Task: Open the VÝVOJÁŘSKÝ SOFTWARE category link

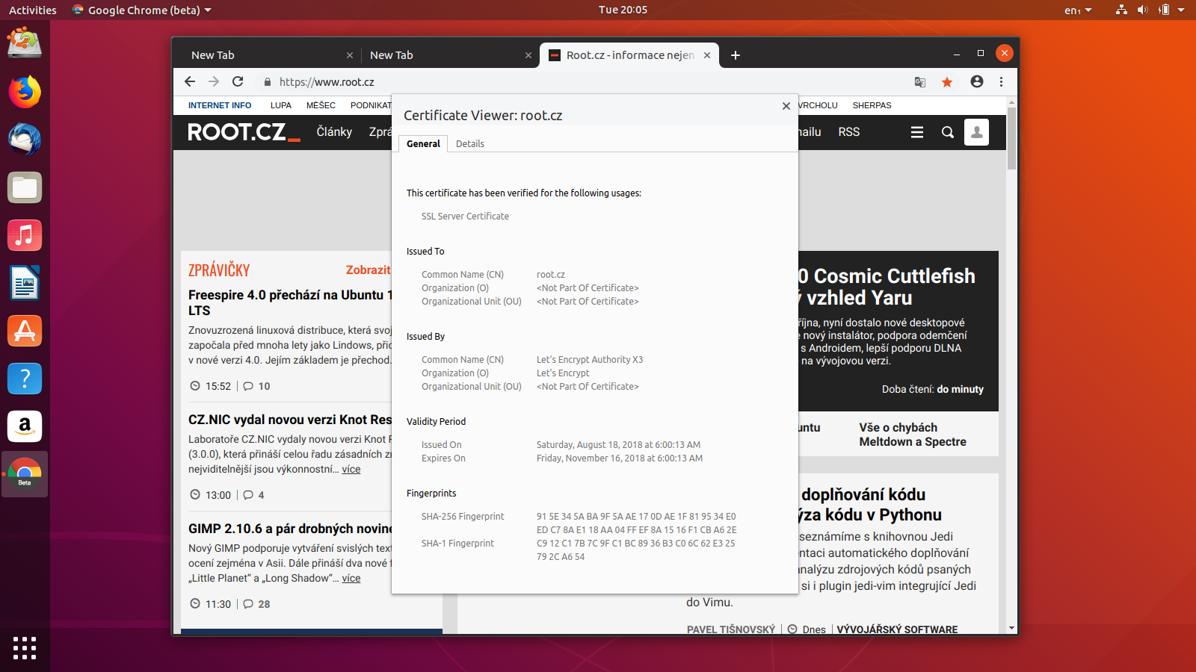Action: click(897, 629)
